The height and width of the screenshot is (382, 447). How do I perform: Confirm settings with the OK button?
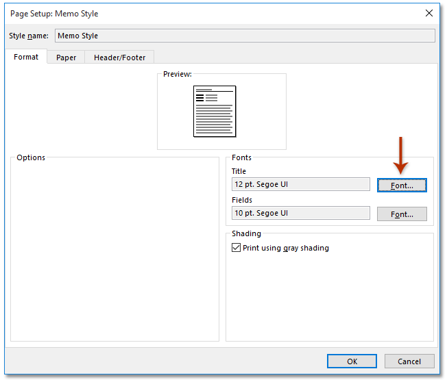[352, 361]
